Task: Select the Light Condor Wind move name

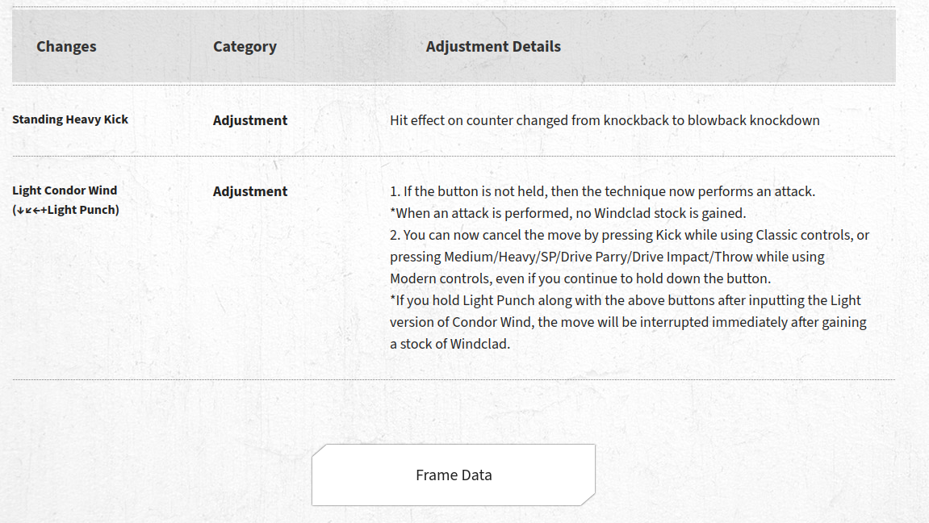Action: pyautogui.click(x=65, y=190)
